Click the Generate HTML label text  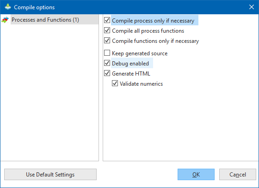coord(131,74)
